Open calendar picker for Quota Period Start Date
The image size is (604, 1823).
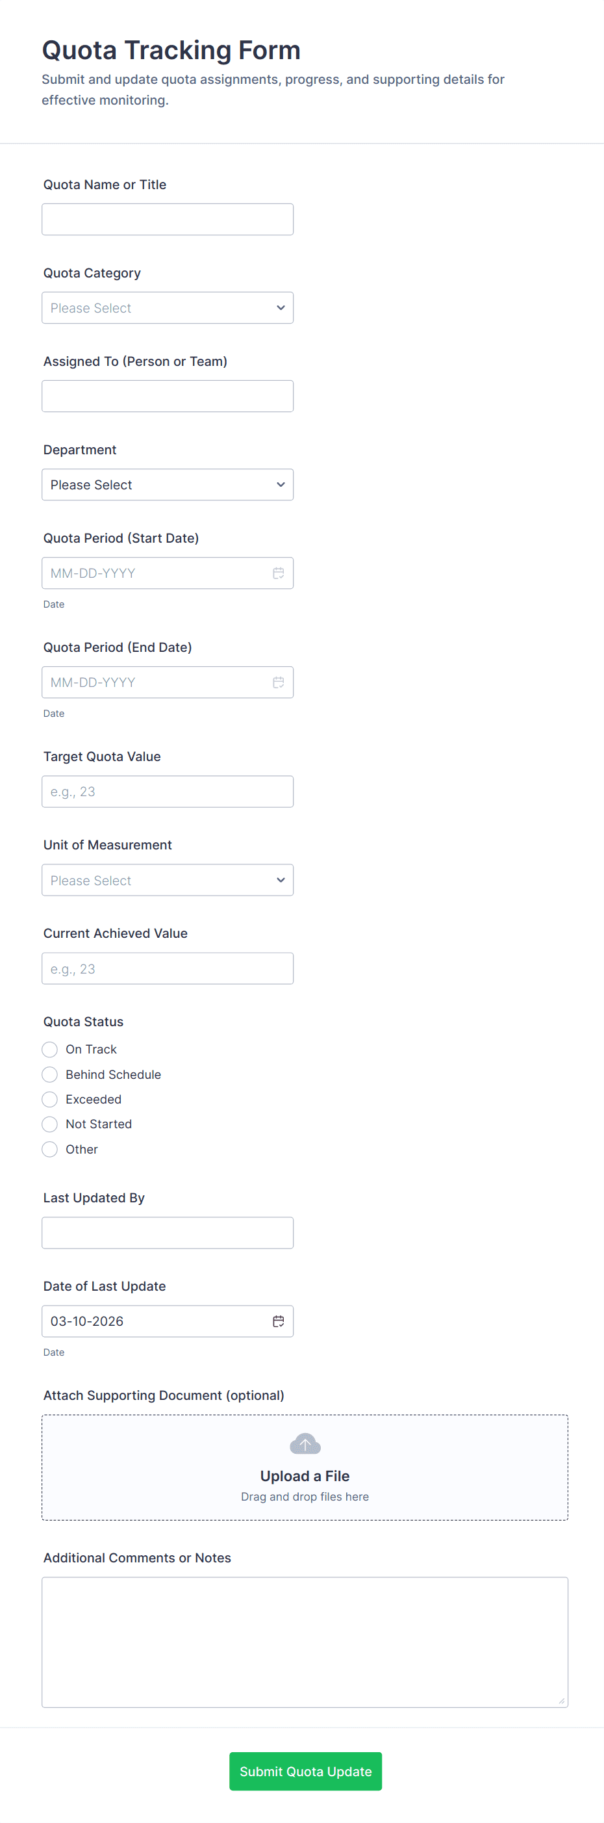[279, 573]
